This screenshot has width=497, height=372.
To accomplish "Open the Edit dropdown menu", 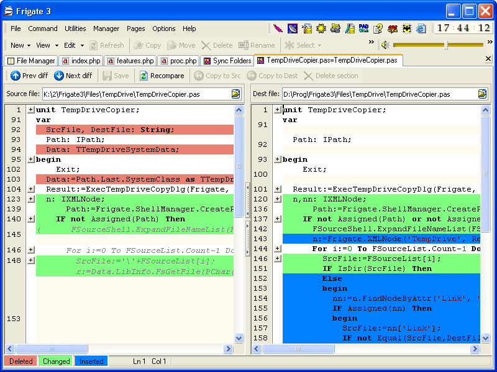I will coord(73,45).
